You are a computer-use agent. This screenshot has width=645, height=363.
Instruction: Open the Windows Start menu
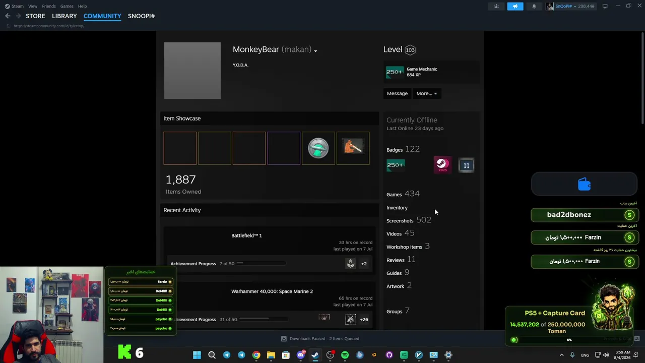(197, 355)
